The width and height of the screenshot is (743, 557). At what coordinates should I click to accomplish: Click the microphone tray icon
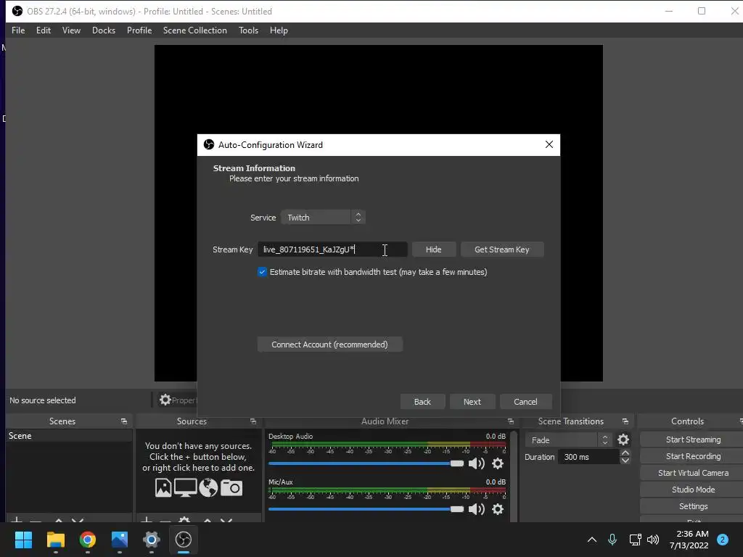[612, 540]
